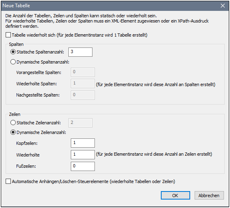Select 'Dynamische Zeilenanzahl' radio button
Viewport: 230px width, 208px height.
13,132
